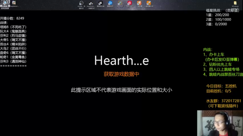This screenshot has height=136, width=243.
Task: Click the 目前挖机: 0/5 counter
Action: tap(219, 91)
